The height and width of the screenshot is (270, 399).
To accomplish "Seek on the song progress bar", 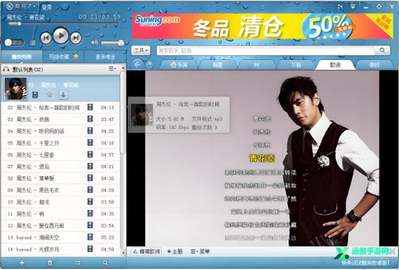I will pyautogui.click(x=64, y=24).
